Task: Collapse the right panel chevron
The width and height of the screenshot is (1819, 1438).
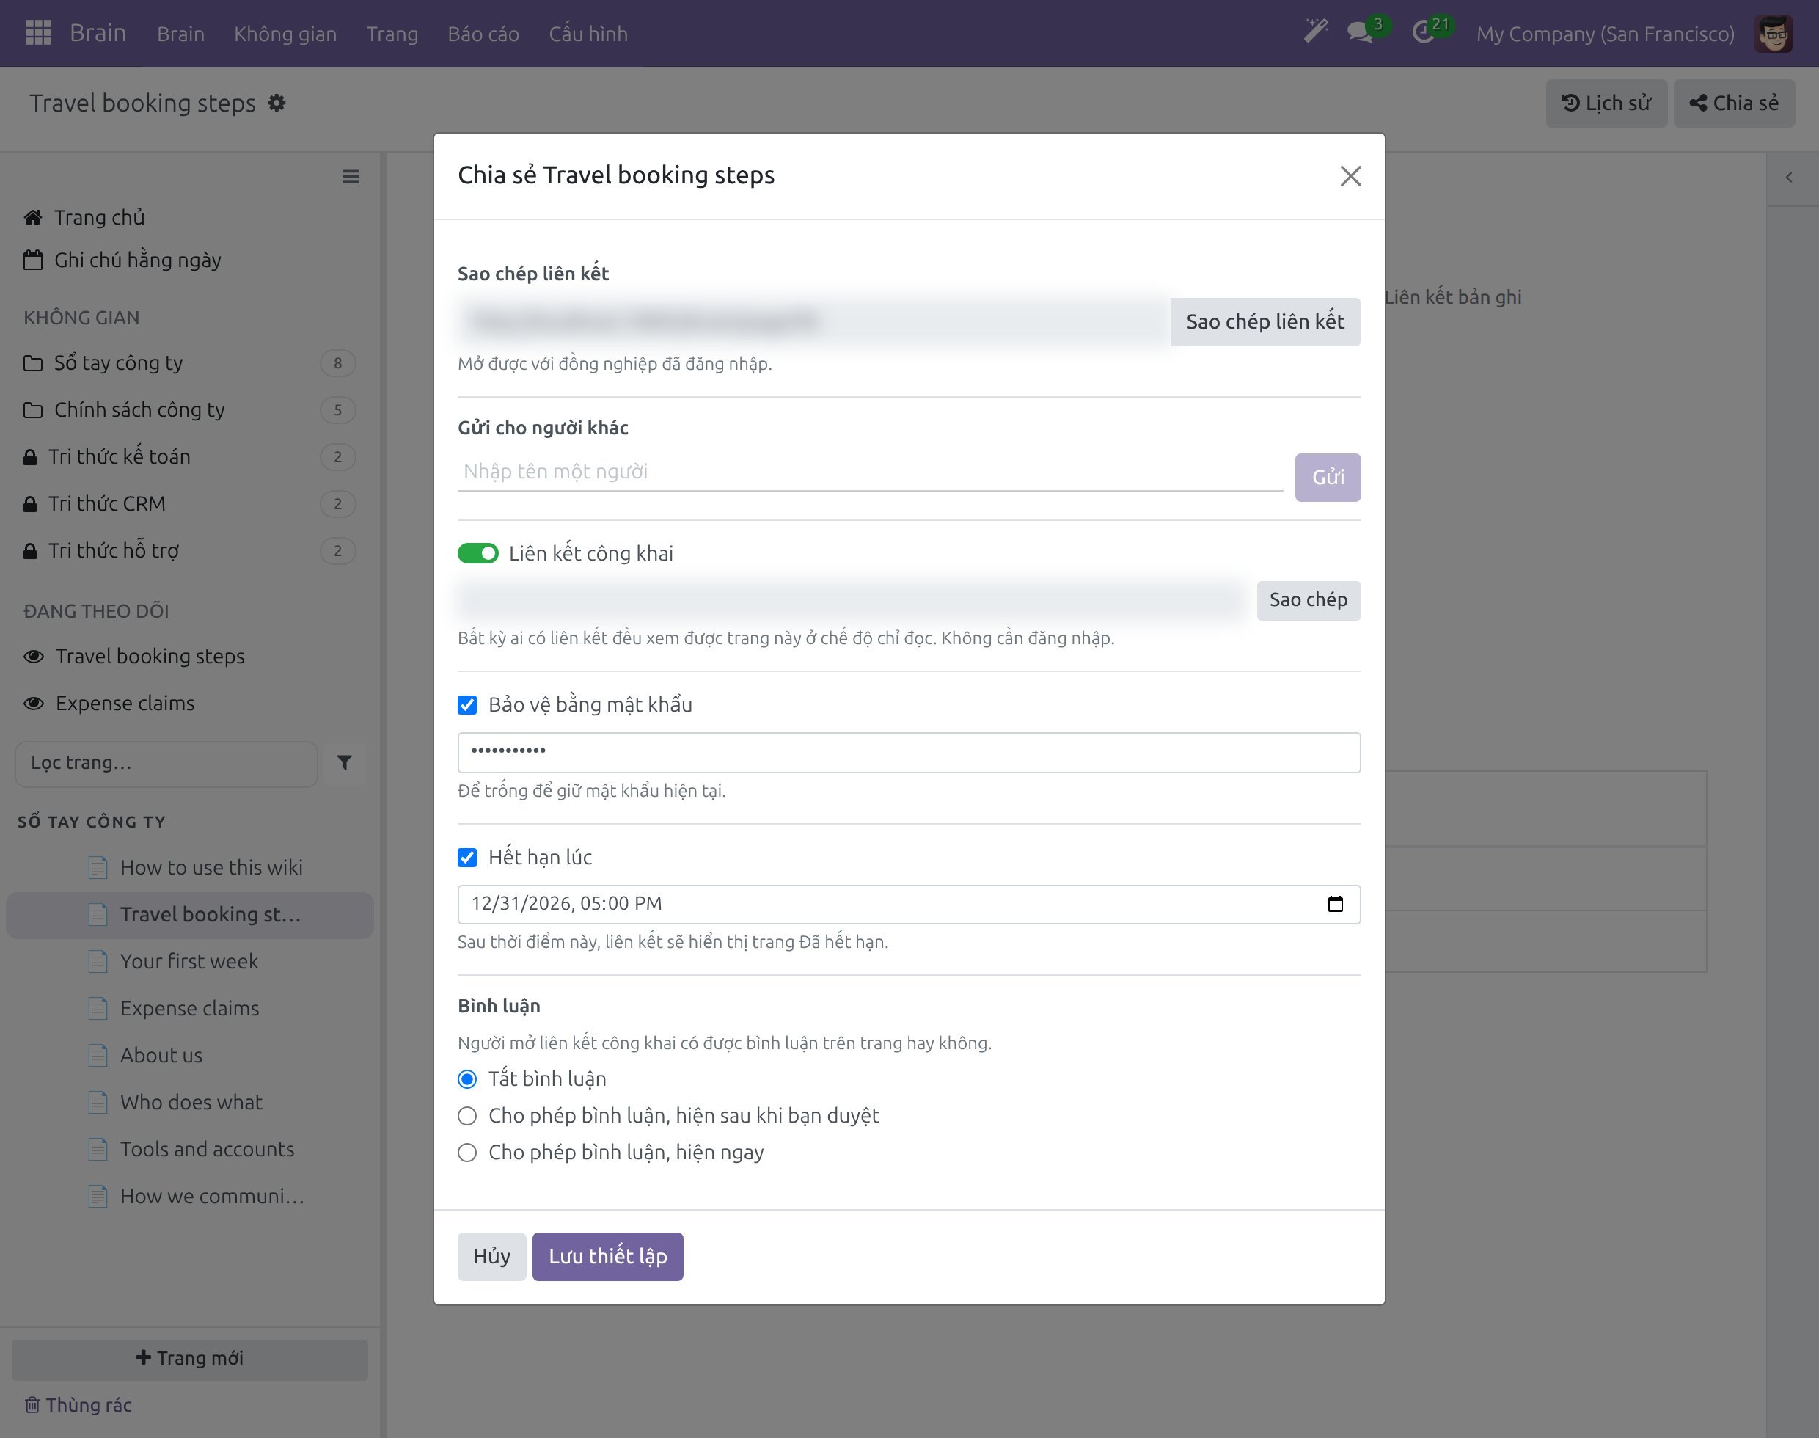Action: pos(1789,178)
